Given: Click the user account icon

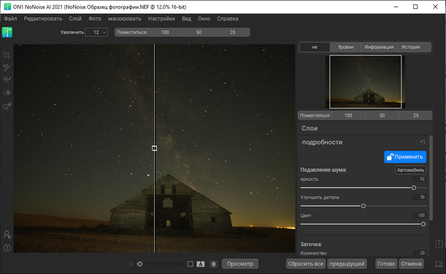Looking at the screenshot, I should pos(7,234).
